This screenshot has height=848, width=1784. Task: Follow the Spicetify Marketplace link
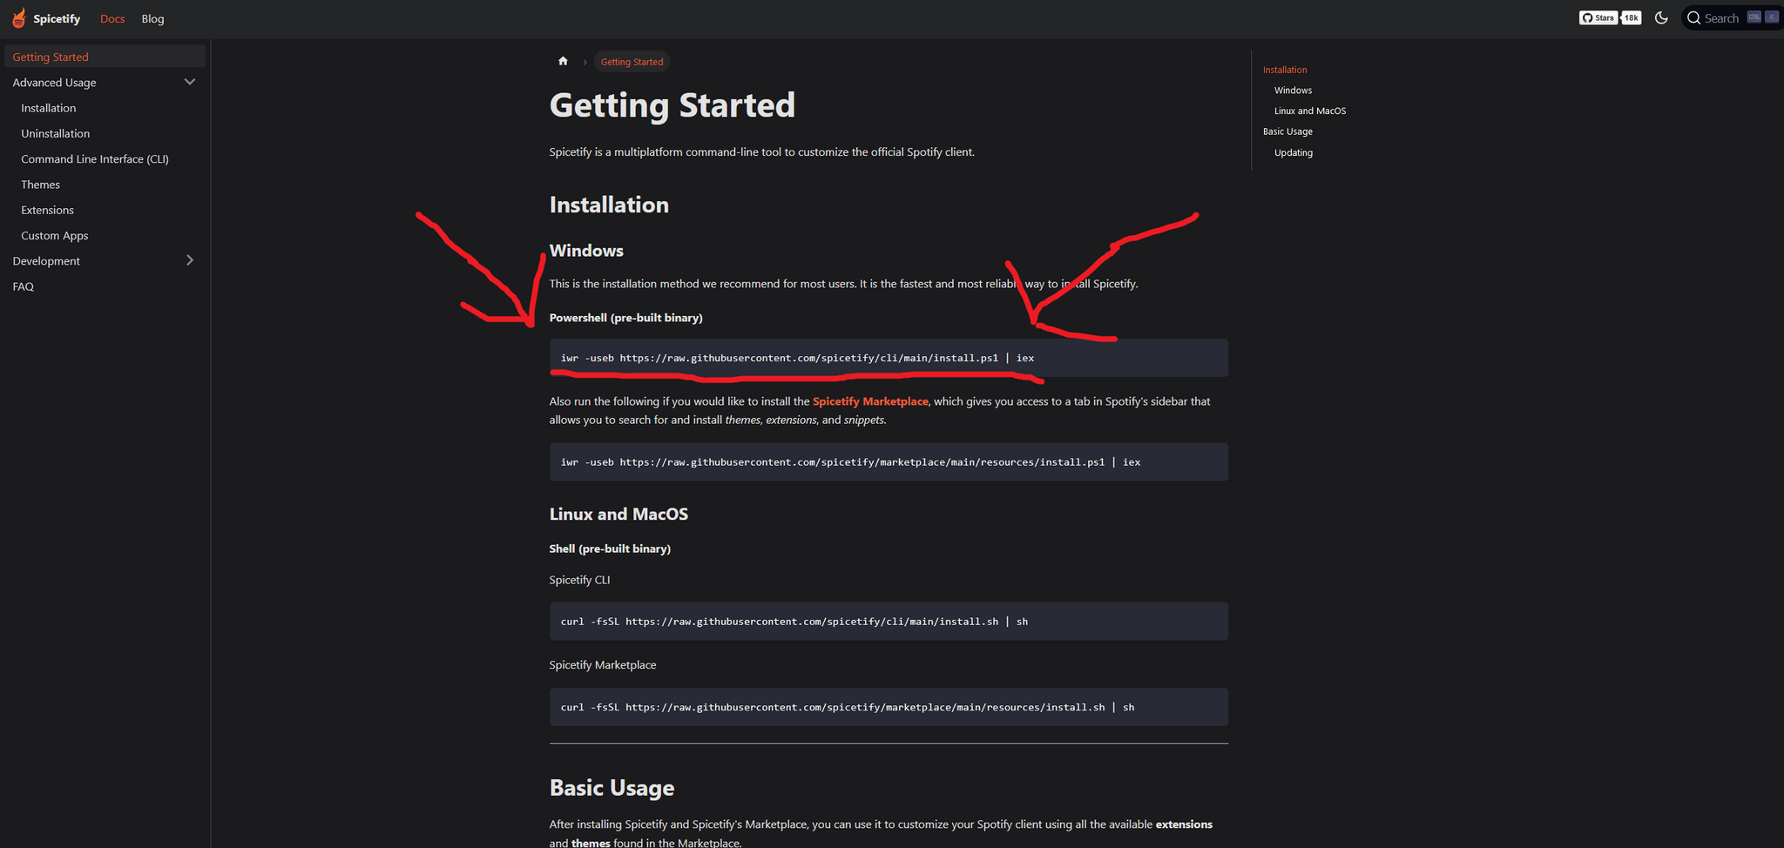870,401
